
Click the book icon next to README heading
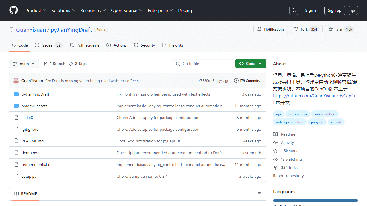(16, 194)
